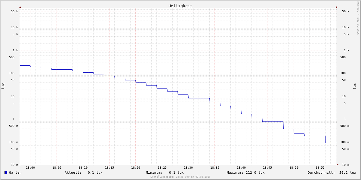361x180 pixels.
Task: Click the 18:55 time axis label
Action: [320, 168]
